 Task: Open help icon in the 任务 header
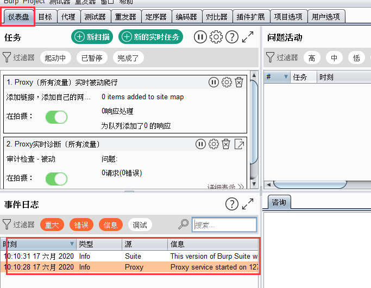[x=232, y=37]
